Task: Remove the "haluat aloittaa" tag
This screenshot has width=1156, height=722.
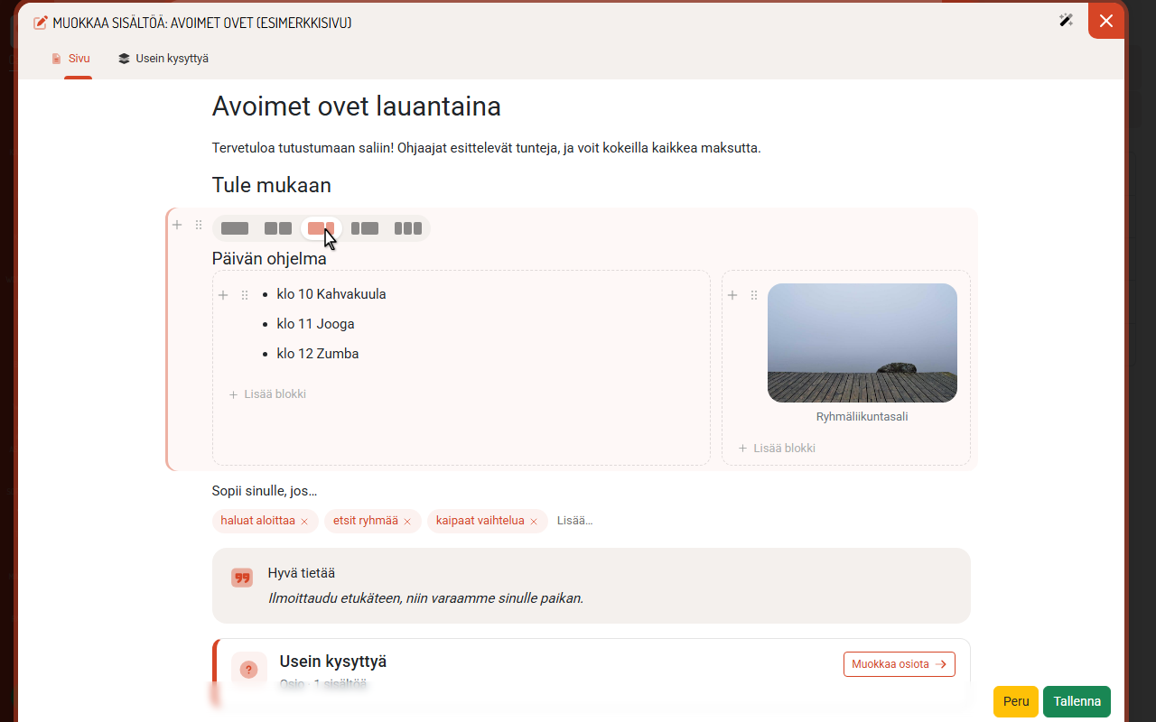Action: click(x=304, y=522)
